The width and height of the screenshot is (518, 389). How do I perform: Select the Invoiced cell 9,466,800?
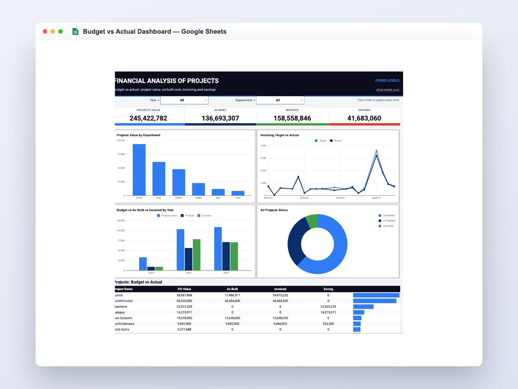coord(280,324)
